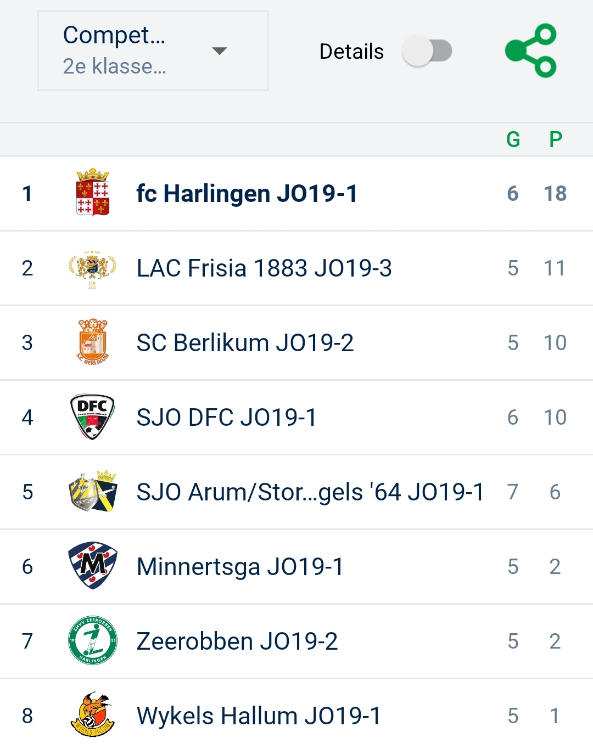The image size is (593, 749).
Task: Click the dropdown arrow beside Compet...
Action: pos(220,51)
